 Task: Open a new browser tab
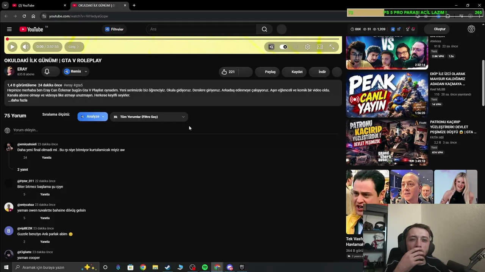click(134, 5)
